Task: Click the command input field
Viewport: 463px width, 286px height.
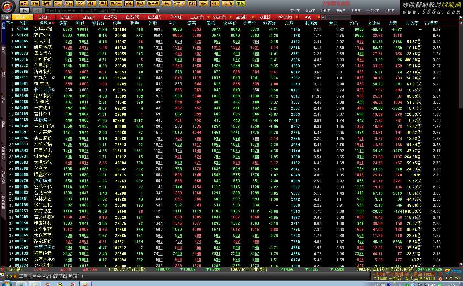Action: 100,10
